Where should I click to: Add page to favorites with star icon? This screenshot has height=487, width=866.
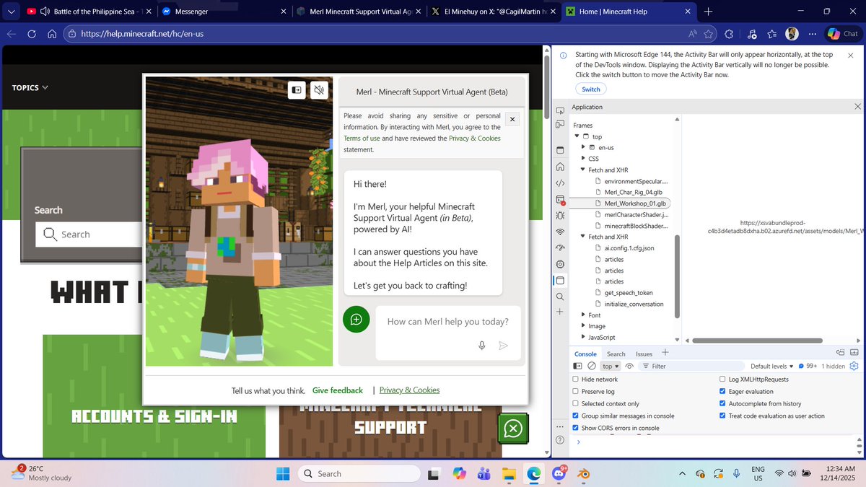pos(709,34)
